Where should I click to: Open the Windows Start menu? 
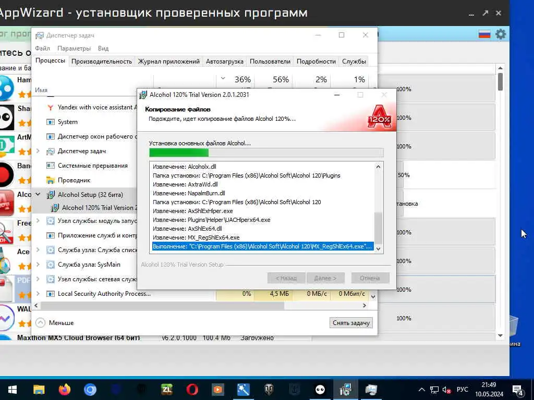pos(13,390)
